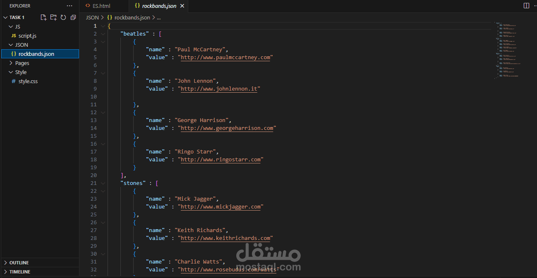Click the EXPLORER panel title
537x278 pixels.
click(x=20, y=6)
